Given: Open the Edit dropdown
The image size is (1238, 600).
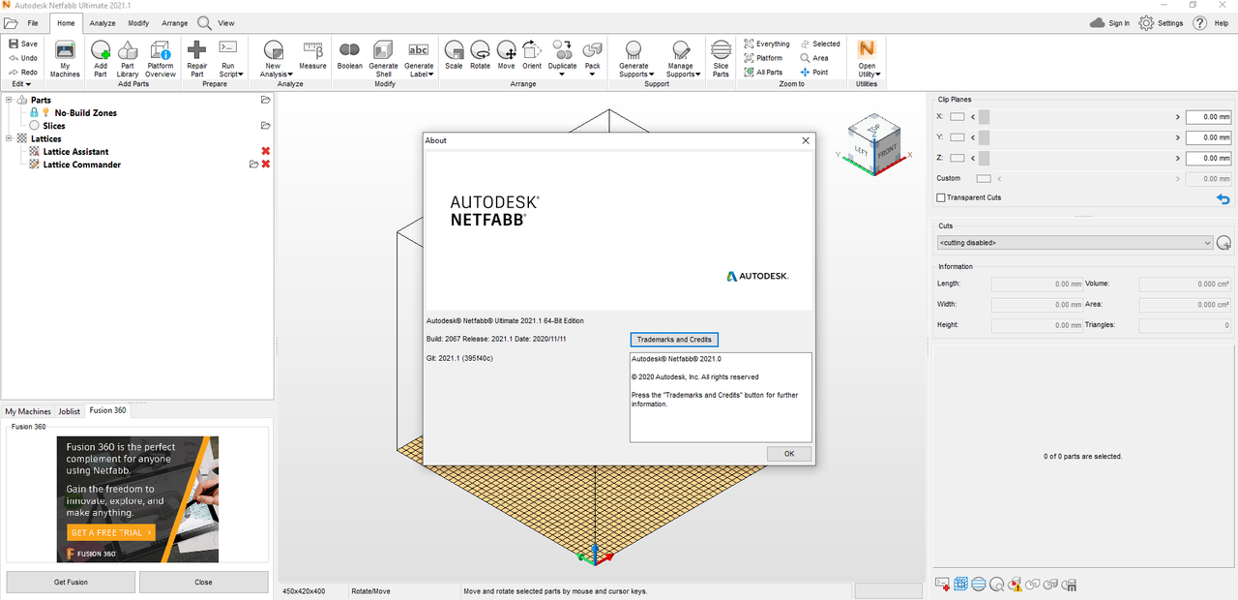Looking at the screenshot, I should pos(21,84).
